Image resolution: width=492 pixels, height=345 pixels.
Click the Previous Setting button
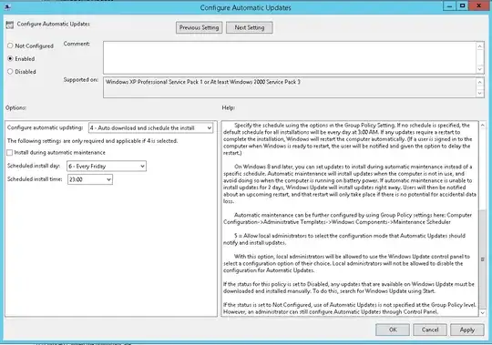point(199,27)
